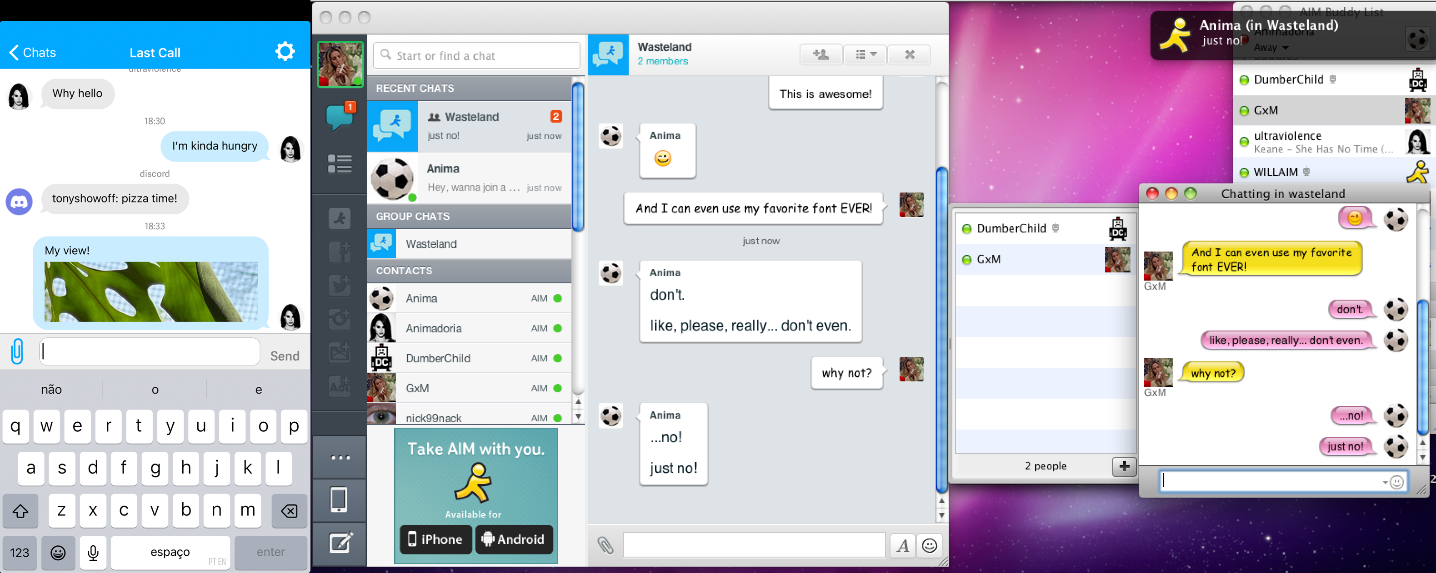Click the iPhone download button

tap(435, 539)
